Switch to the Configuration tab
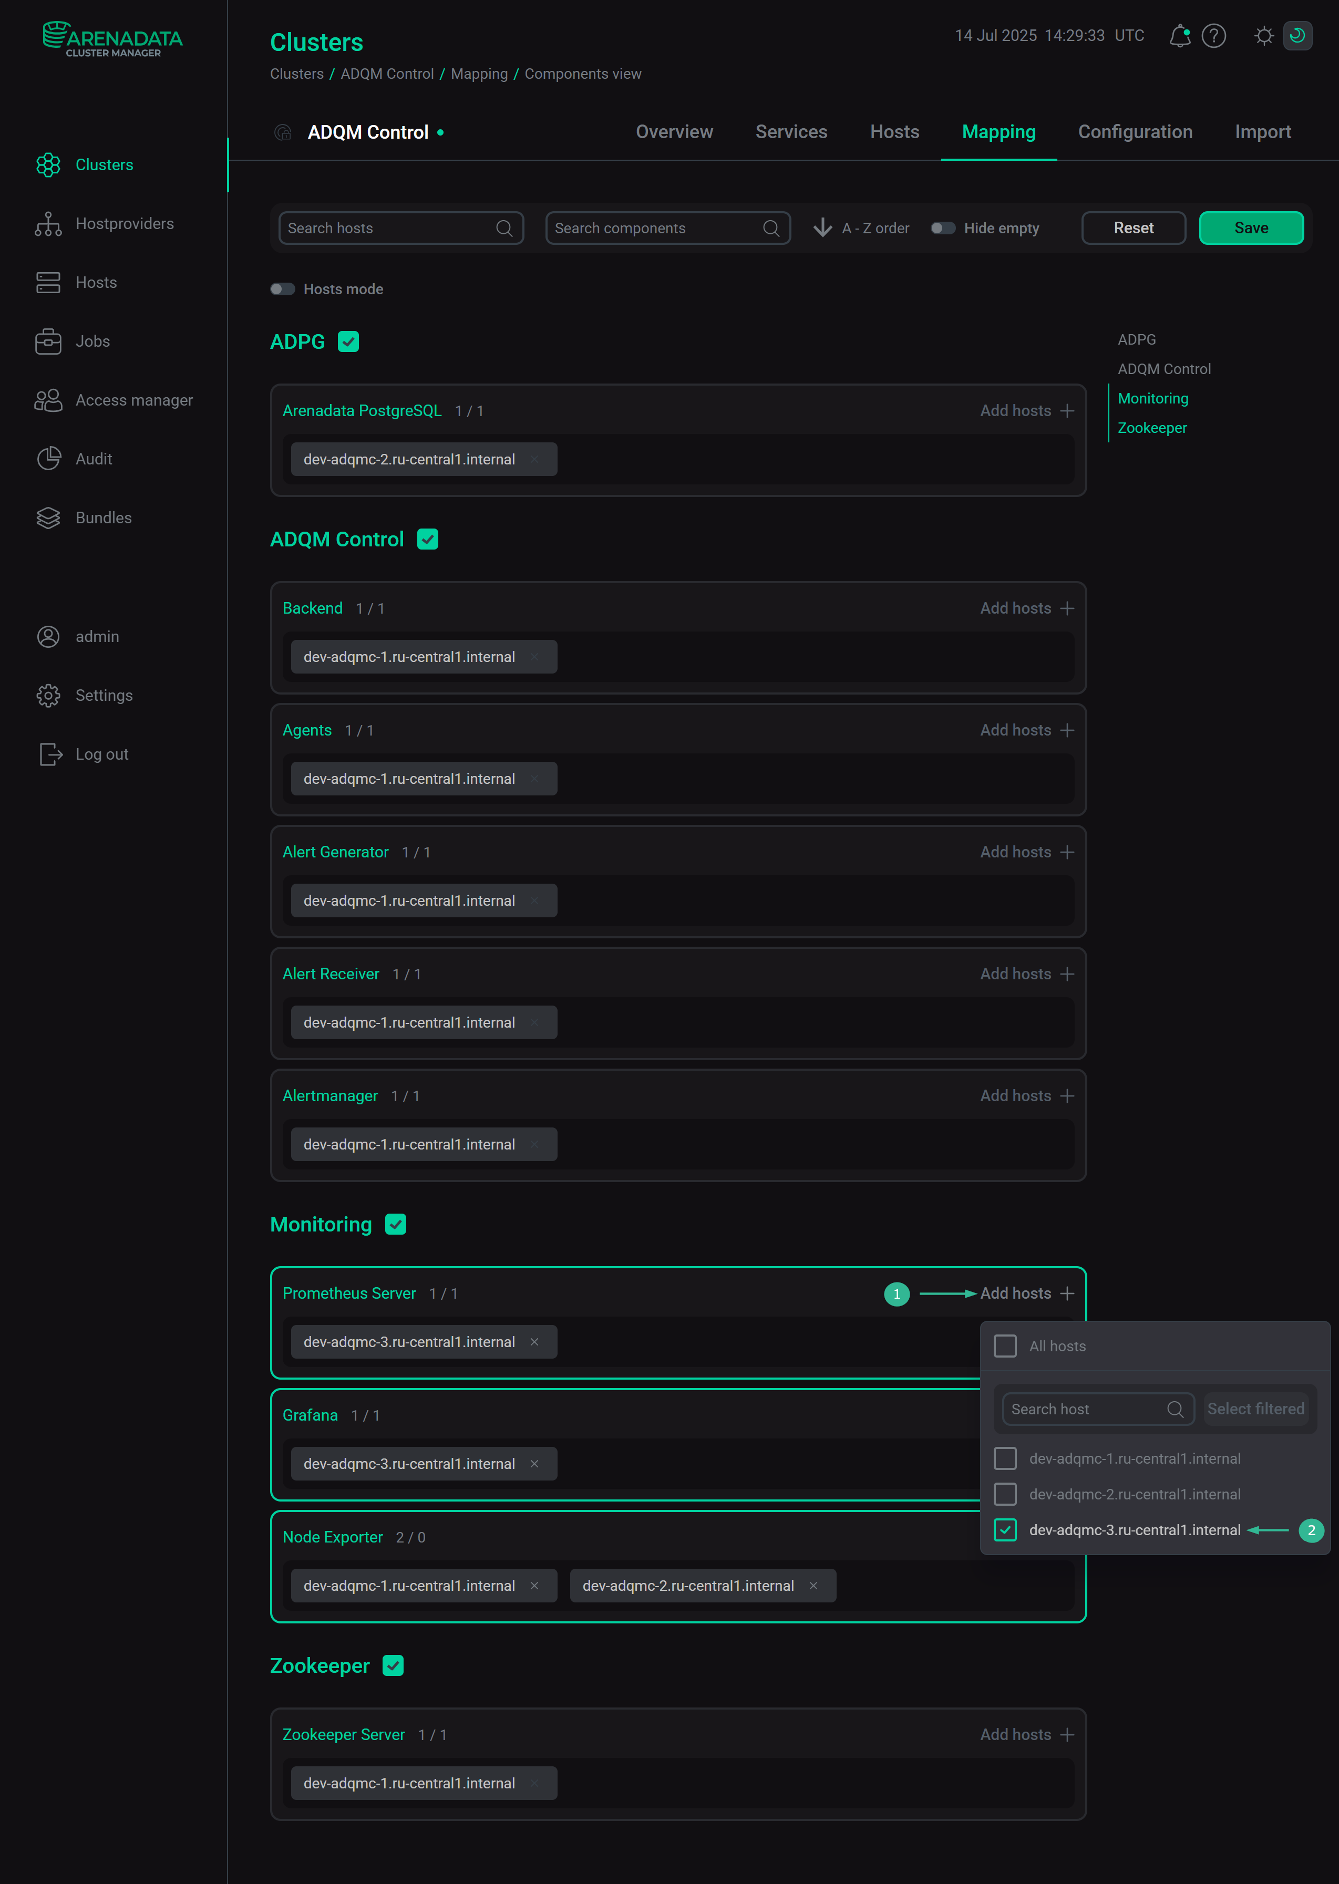Image resolution: width=1339 pixels, height=1884 pixels. click(1135, 132)
